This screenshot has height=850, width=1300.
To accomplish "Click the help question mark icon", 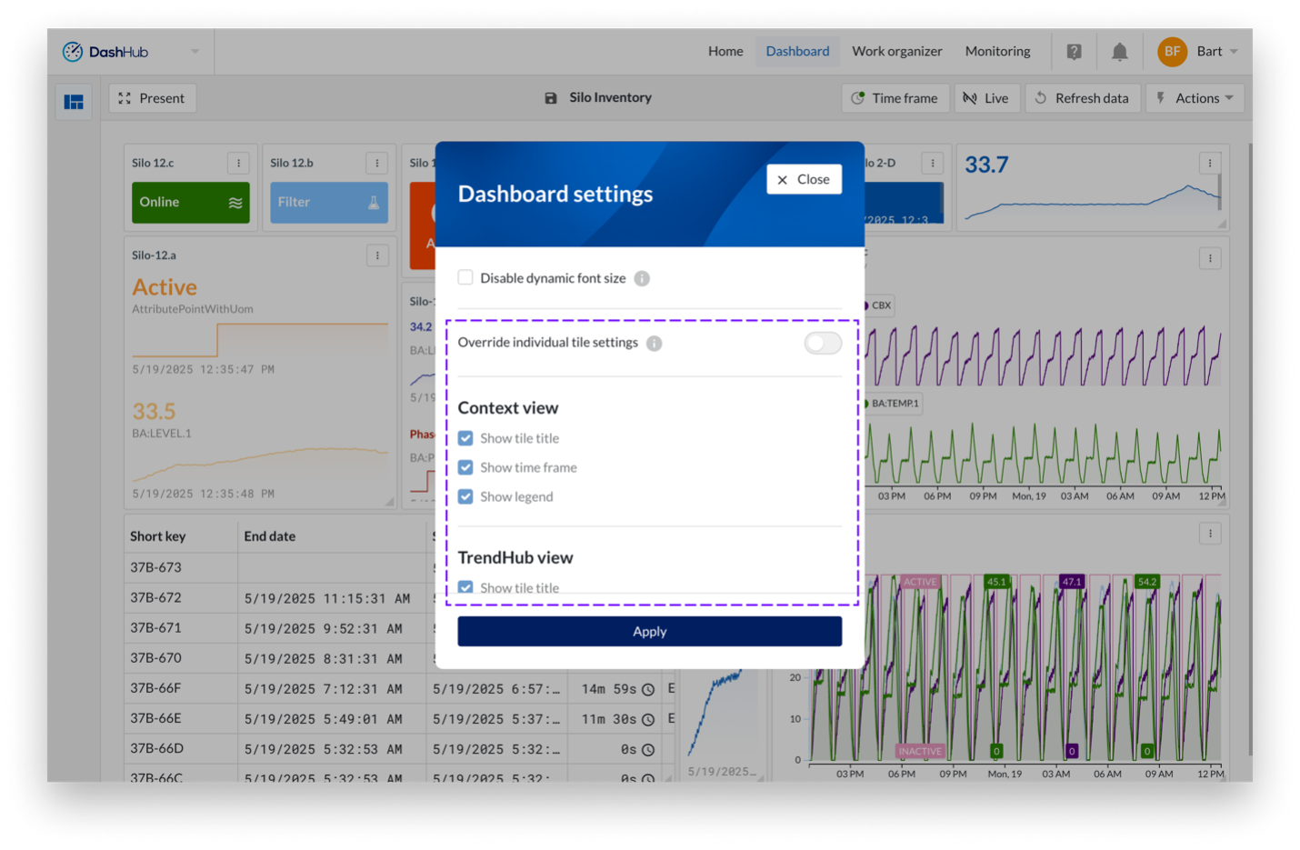I will coord(1074,52).
